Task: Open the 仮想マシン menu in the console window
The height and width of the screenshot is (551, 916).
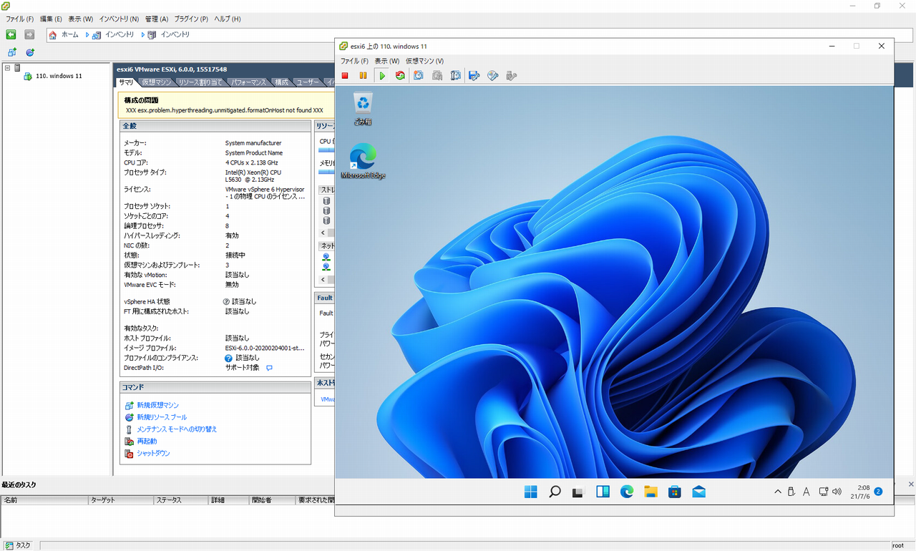Action: (x=424, y=61)
